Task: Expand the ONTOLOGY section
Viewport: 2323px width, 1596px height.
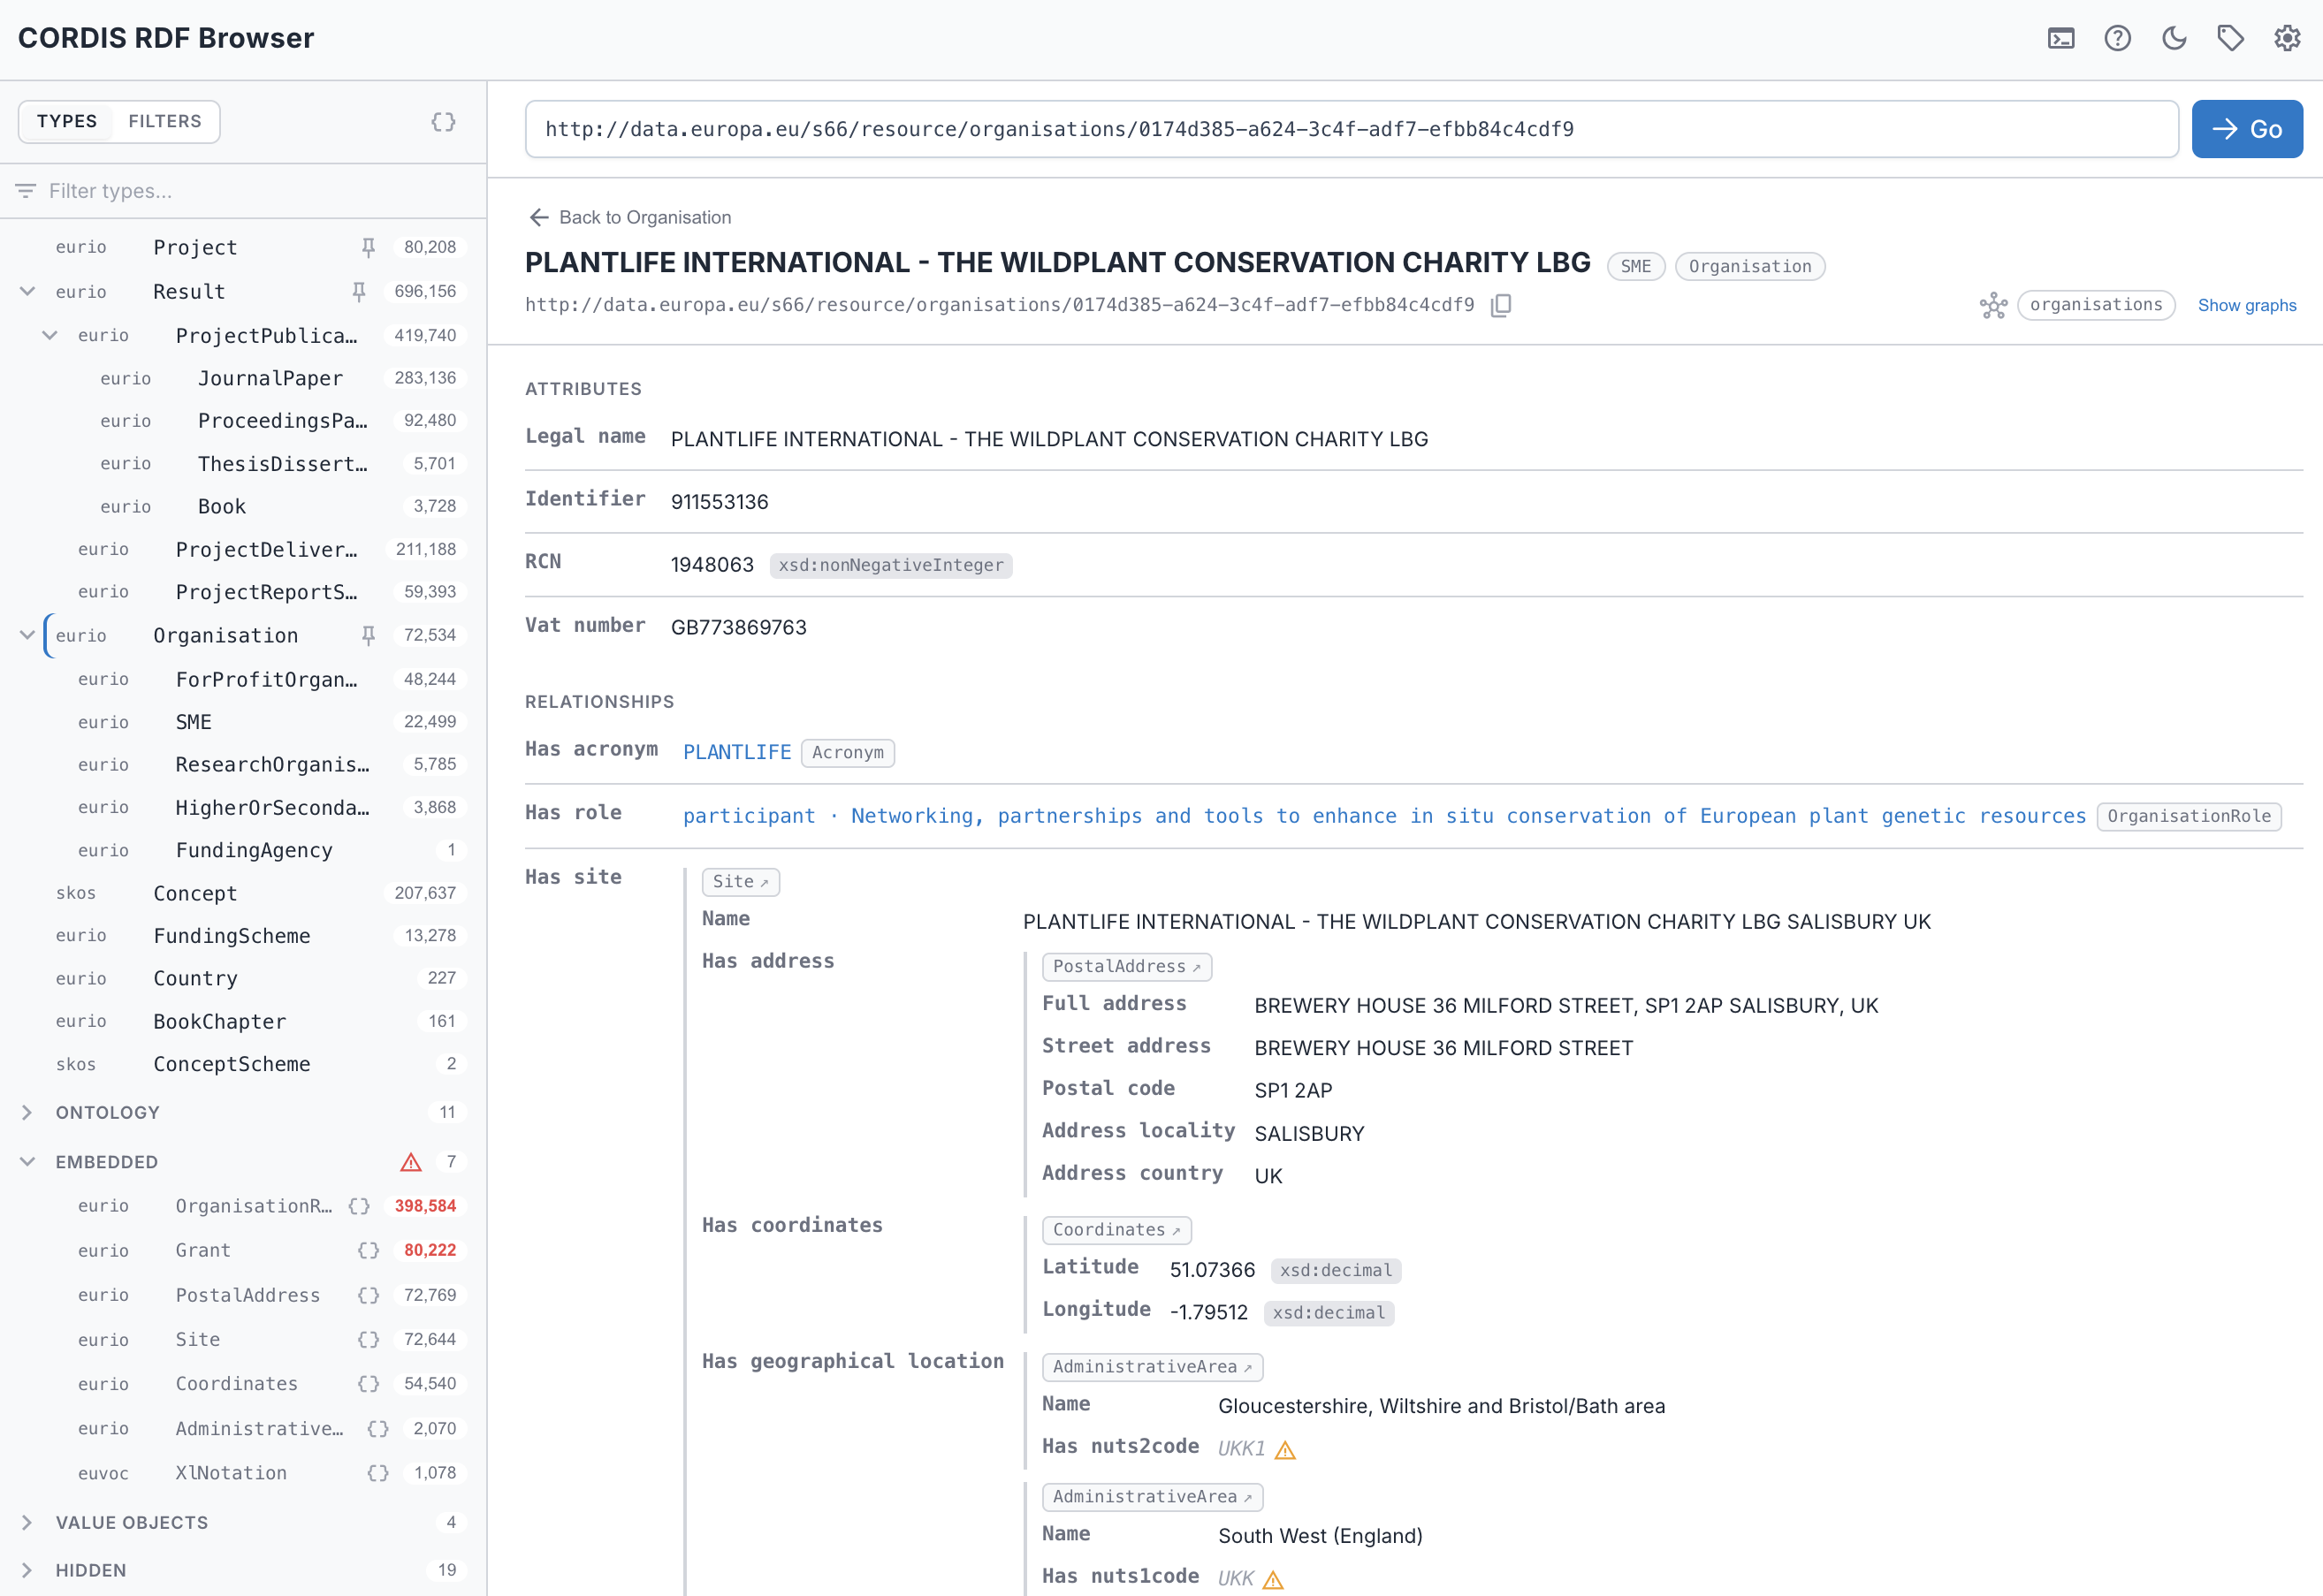Action: tap(28, 1112)
